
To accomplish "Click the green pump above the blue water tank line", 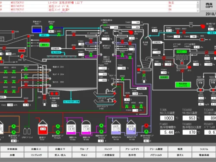I will pyautogui.click(x=51, y=27).
